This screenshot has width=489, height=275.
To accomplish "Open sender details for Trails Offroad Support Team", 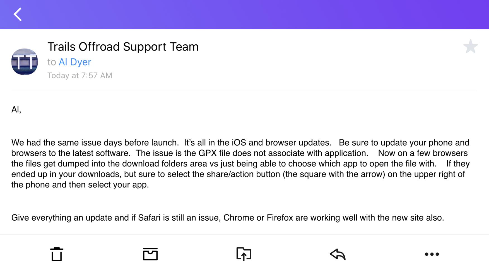I will pyautogui.click(x=123, y=47).
